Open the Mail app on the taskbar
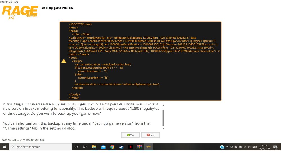Viewport: 281px width, 158px height. (x=103, y=147)
